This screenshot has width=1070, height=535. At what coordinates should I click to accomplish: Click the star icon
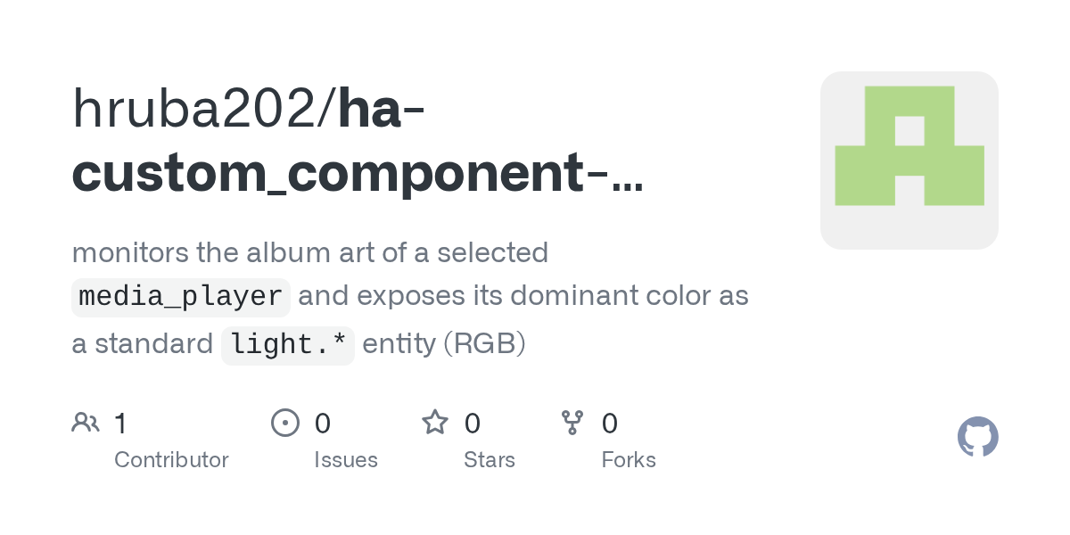[435, 422]
